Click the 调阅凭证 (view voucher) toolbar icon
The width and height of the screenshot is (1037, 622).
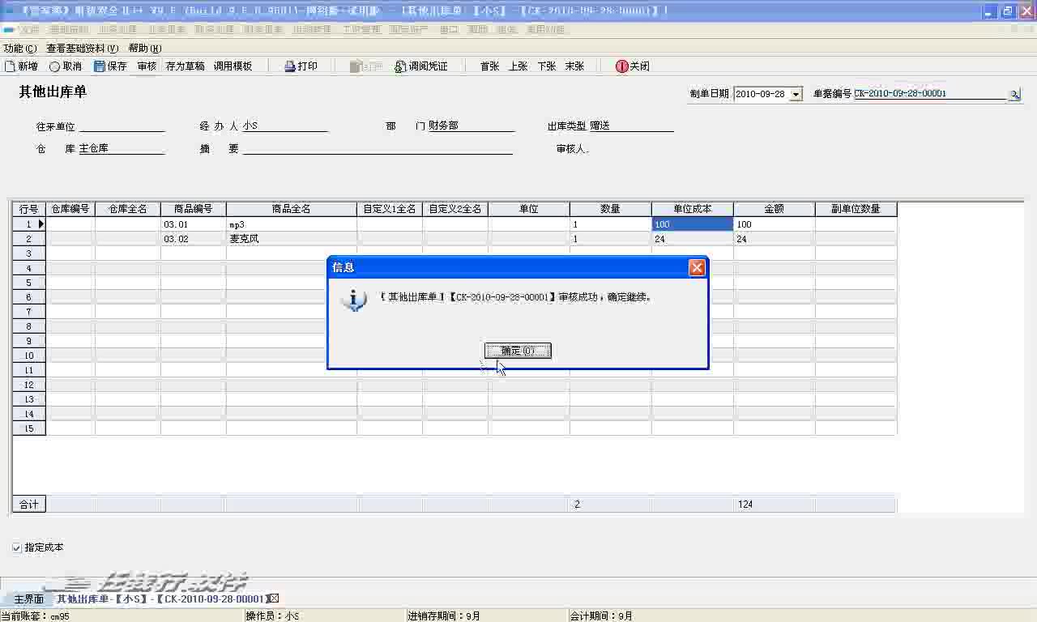click(x=400, y=66)
